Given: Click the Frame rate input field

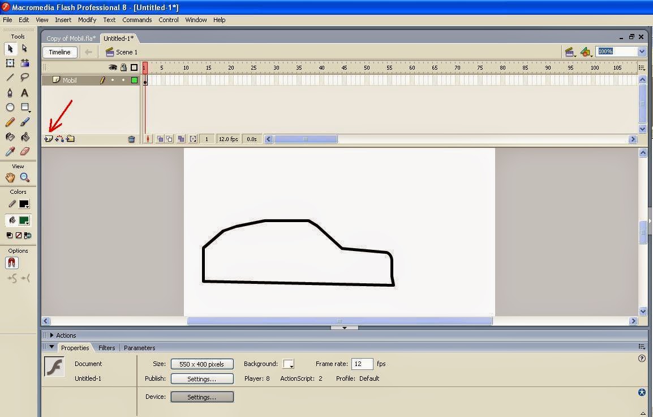Looking at the screenshot, I should pos(362,364).
